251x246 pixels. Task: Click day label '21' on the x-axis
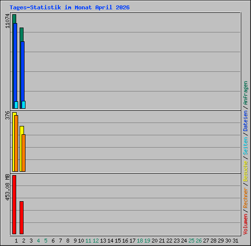[x=162, y=241]
